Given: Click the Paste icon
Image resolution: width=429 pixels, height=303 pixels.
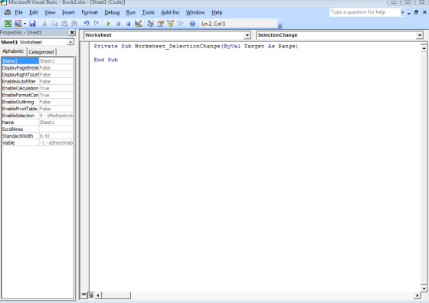Looking at the screenshot, I should pyautogui.click(x=64, y=24).
